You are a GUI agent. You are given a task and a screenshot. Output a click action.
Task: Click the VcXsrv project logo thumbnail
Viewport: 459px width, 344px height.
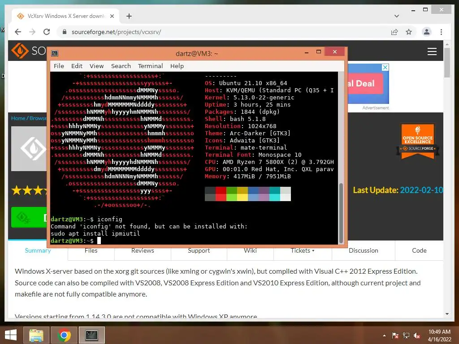point(29,149)
